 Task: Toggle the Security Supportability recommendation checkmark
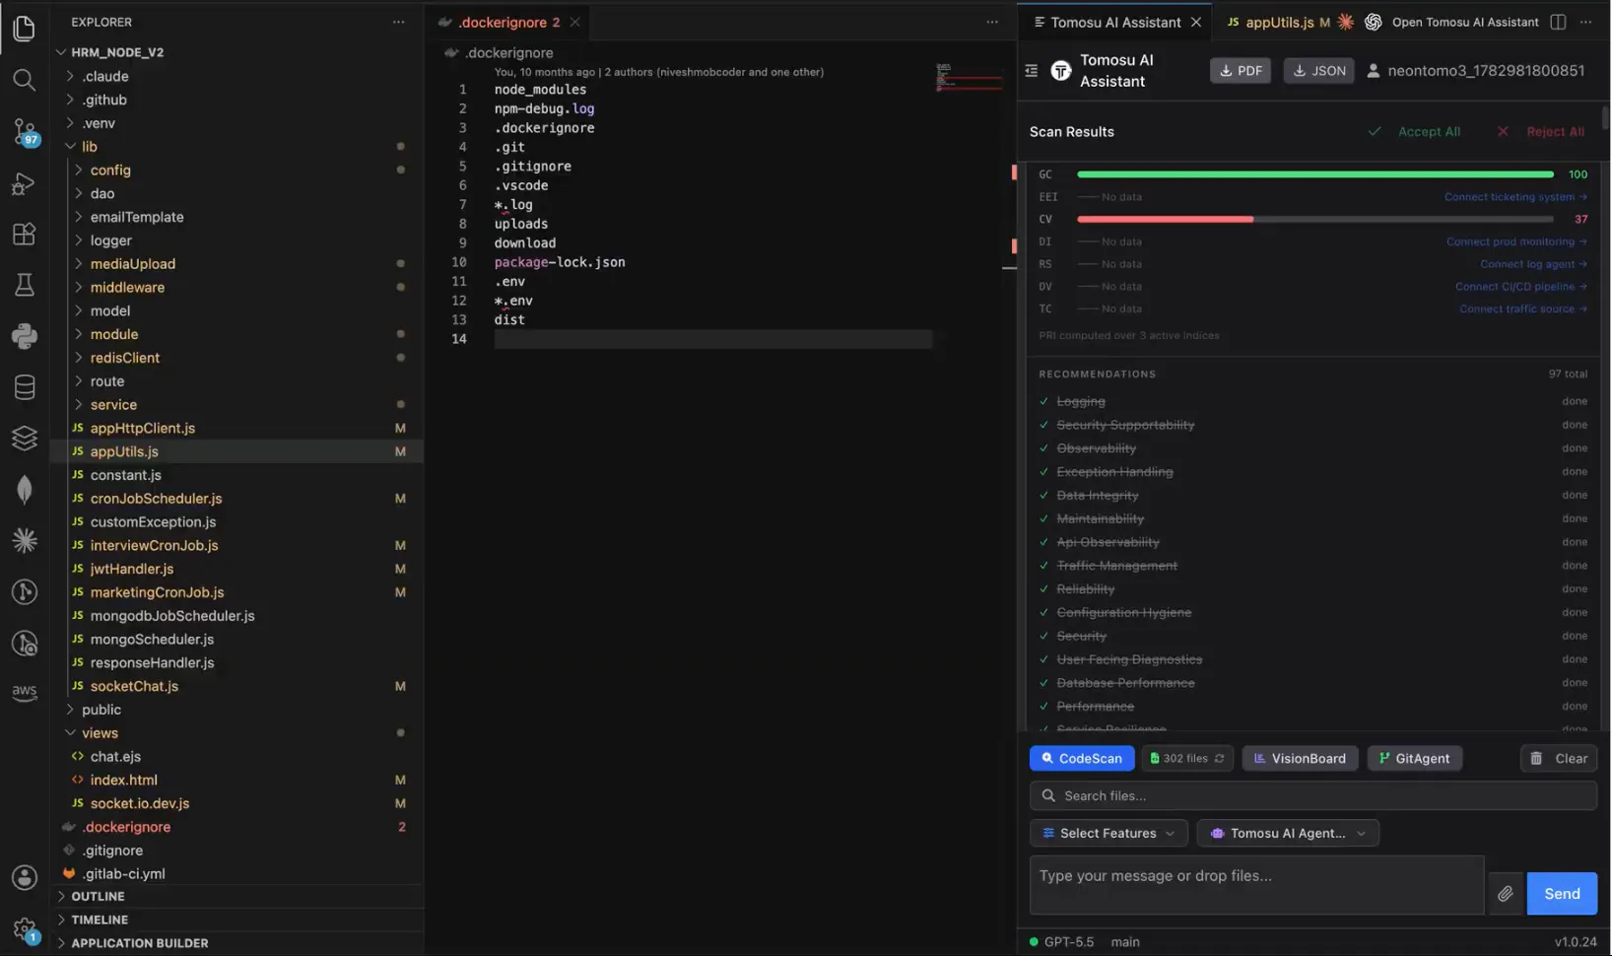1044,426
